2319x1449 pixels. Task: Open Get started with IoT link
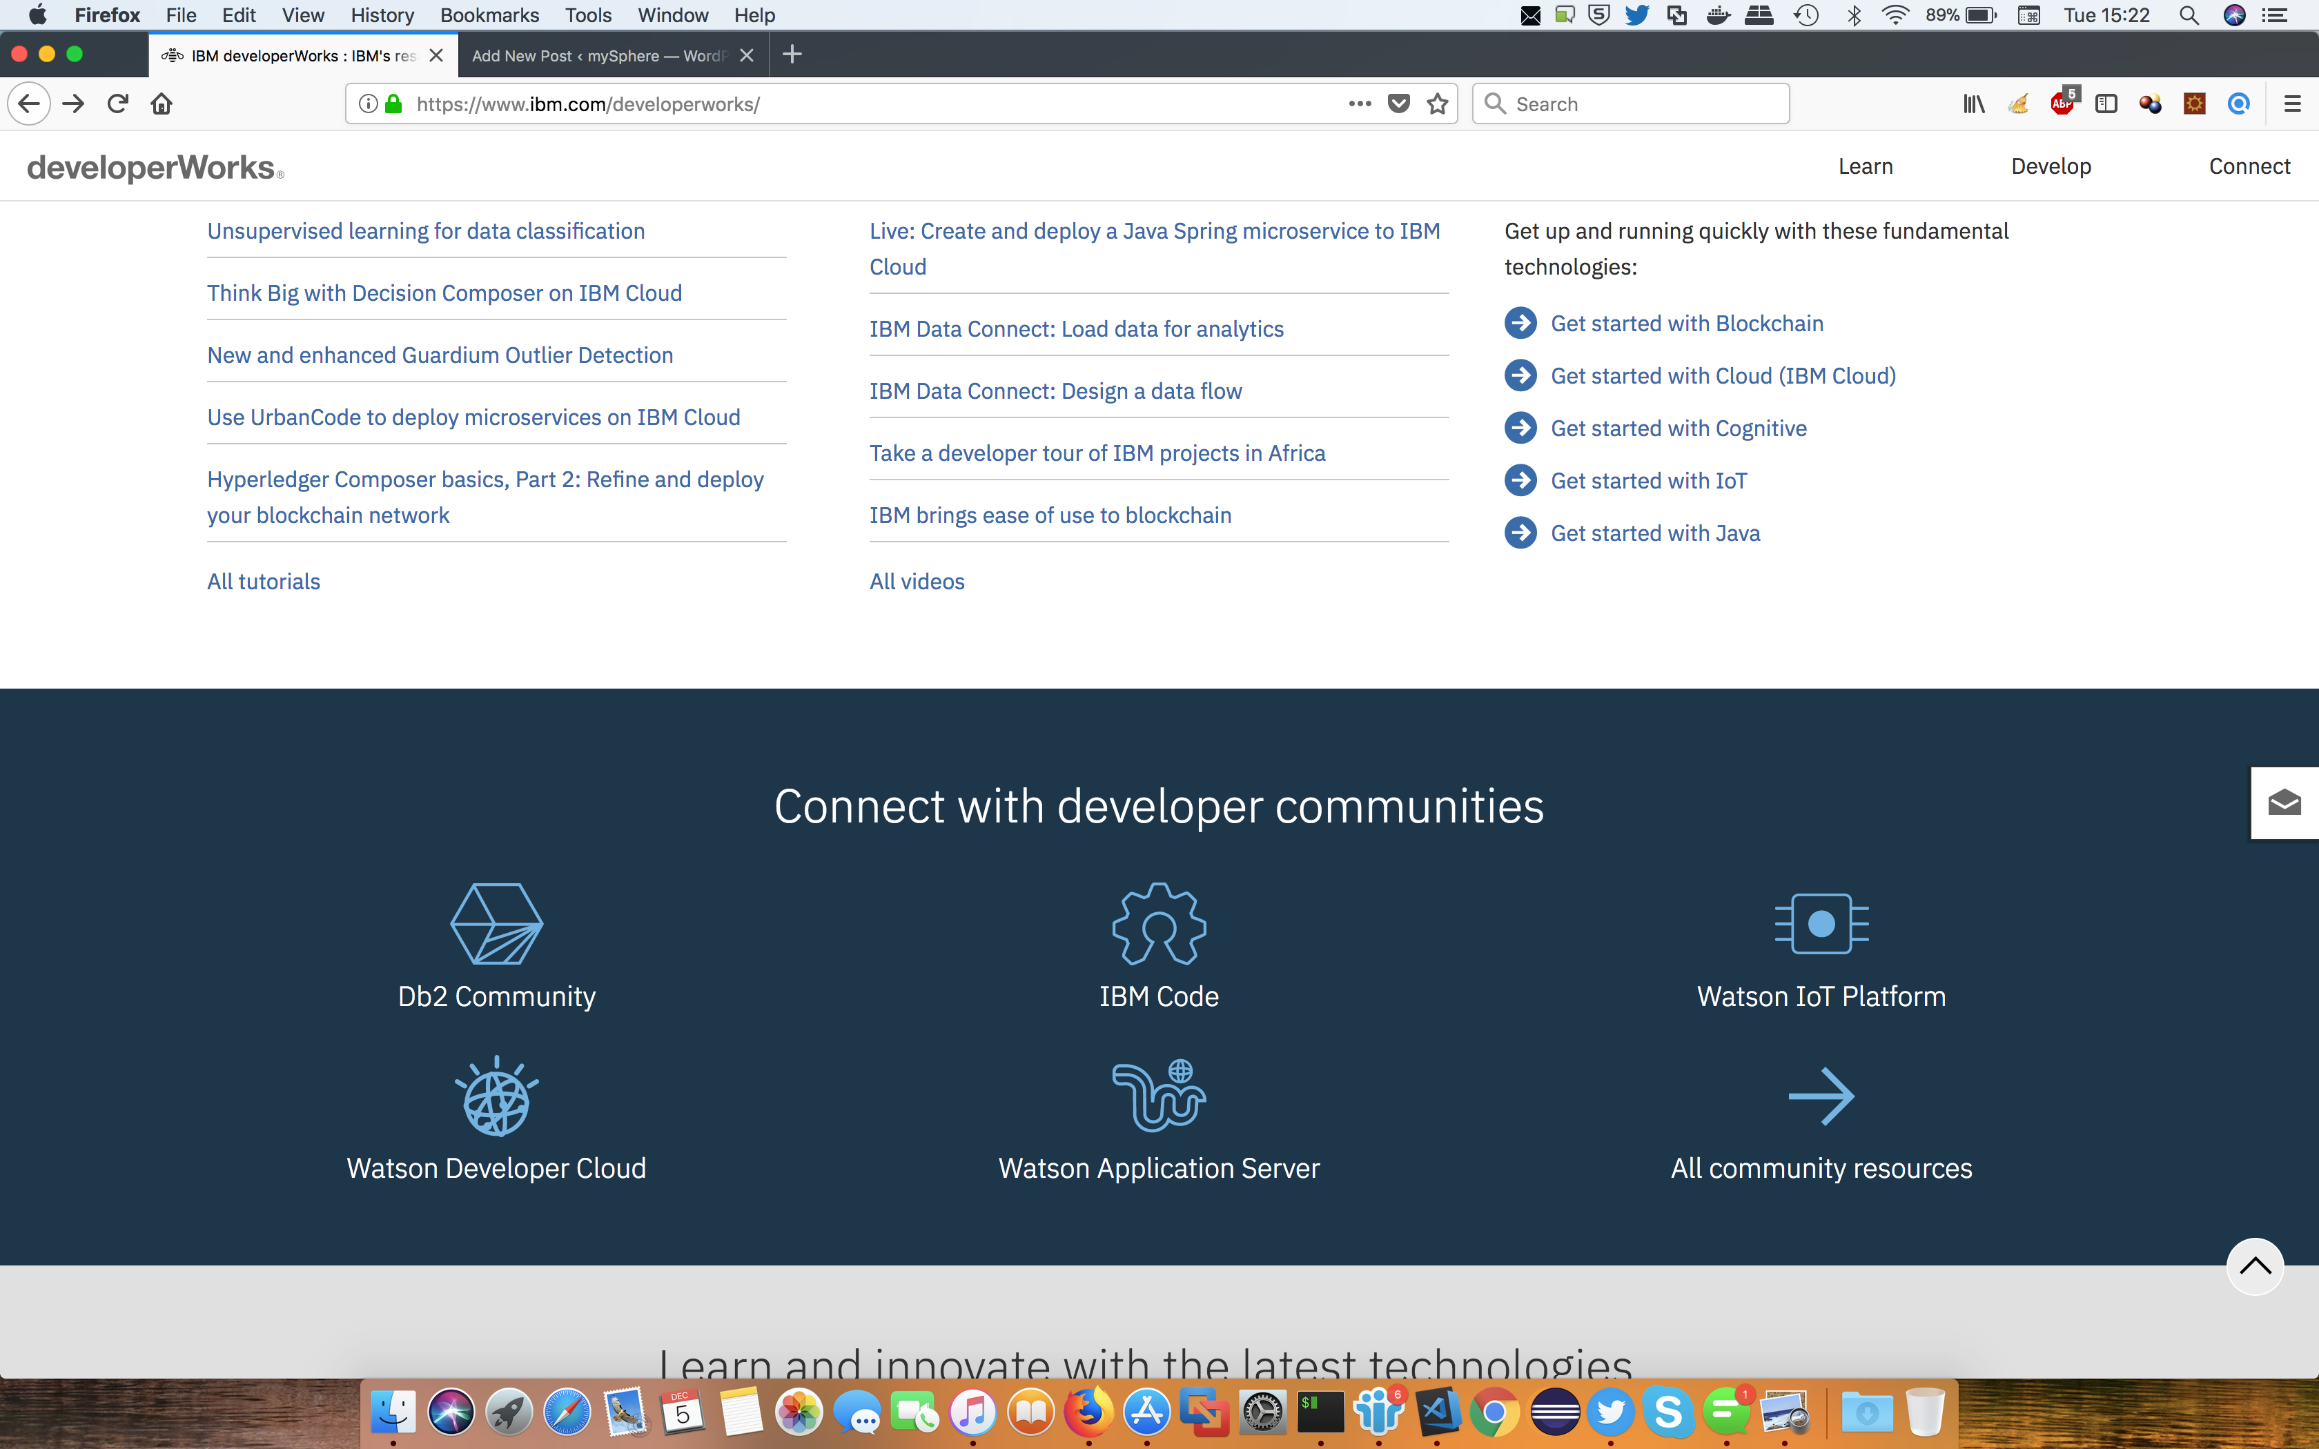(x=1648, y=481)
